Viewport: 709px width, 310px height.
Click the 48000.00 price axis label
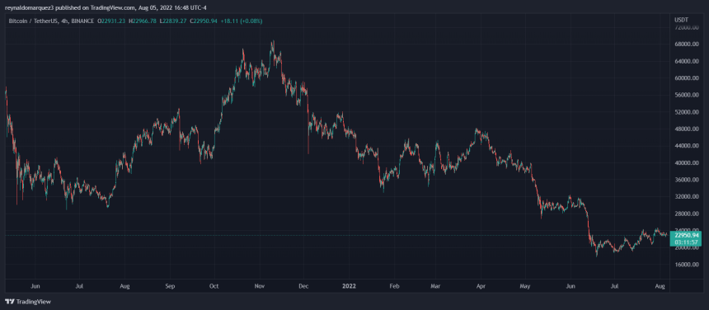point(688,129)
